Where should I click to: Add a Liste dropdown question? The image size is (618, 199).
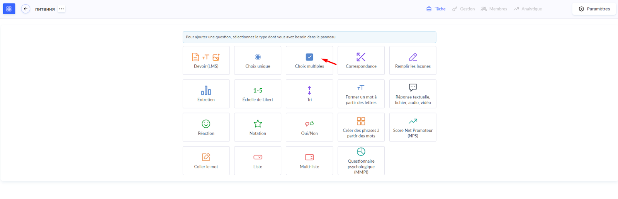click(258, 161)
